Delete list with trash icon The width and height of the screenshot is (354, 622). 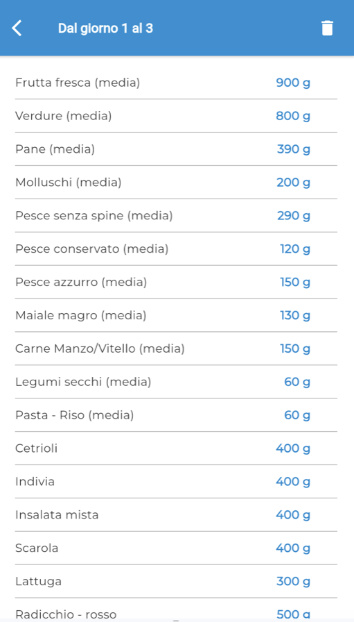click(327, 28)
